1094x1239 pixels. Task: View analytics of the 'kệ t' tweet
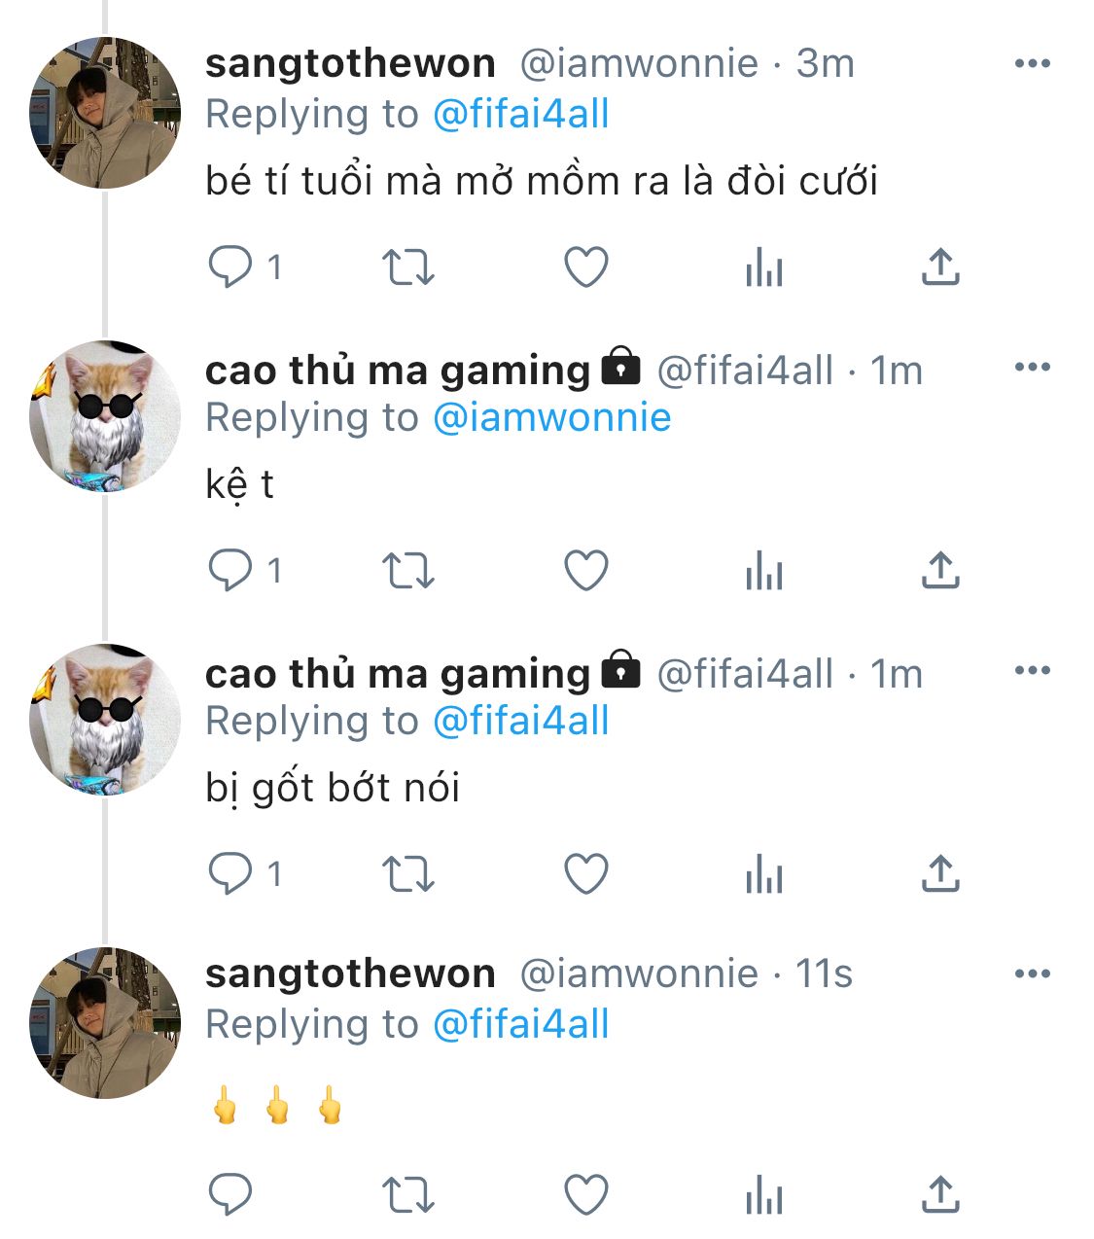[764, 570]
